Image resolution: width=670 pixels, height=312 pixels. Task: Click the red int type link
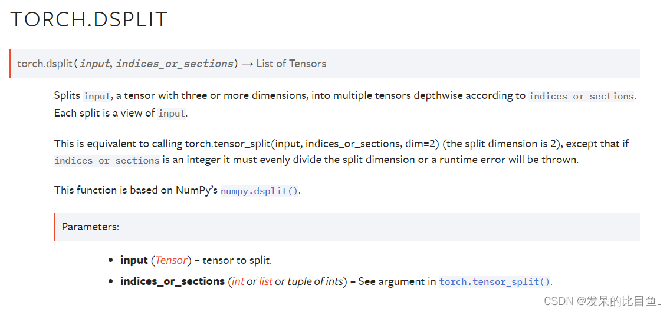[238, 282]
